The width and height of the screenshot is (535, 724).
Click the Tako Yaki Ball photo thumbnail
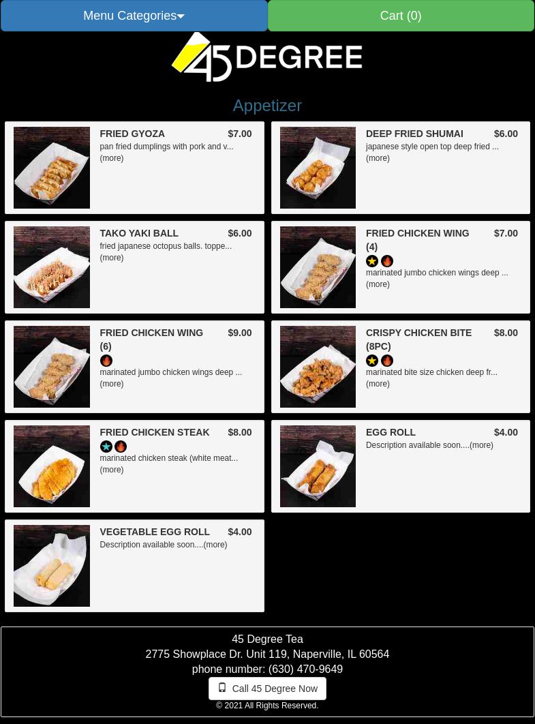(52, 267)
